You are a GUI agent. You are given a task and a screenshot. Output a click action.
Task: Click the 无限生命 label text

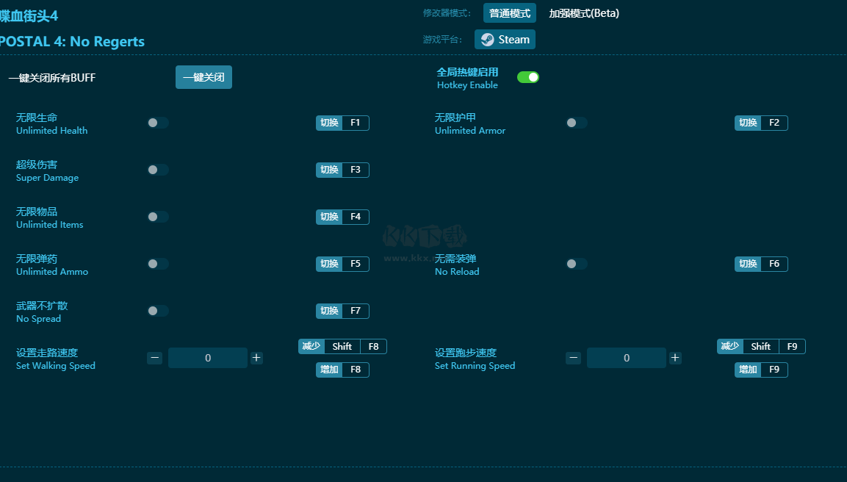point(37,118)
